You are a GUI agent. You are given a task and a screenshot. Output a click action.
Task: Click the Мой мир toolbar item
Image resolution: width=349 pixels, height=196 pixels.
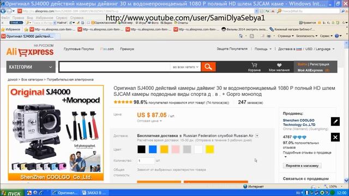pyautogui.click(x=125, y=23)
